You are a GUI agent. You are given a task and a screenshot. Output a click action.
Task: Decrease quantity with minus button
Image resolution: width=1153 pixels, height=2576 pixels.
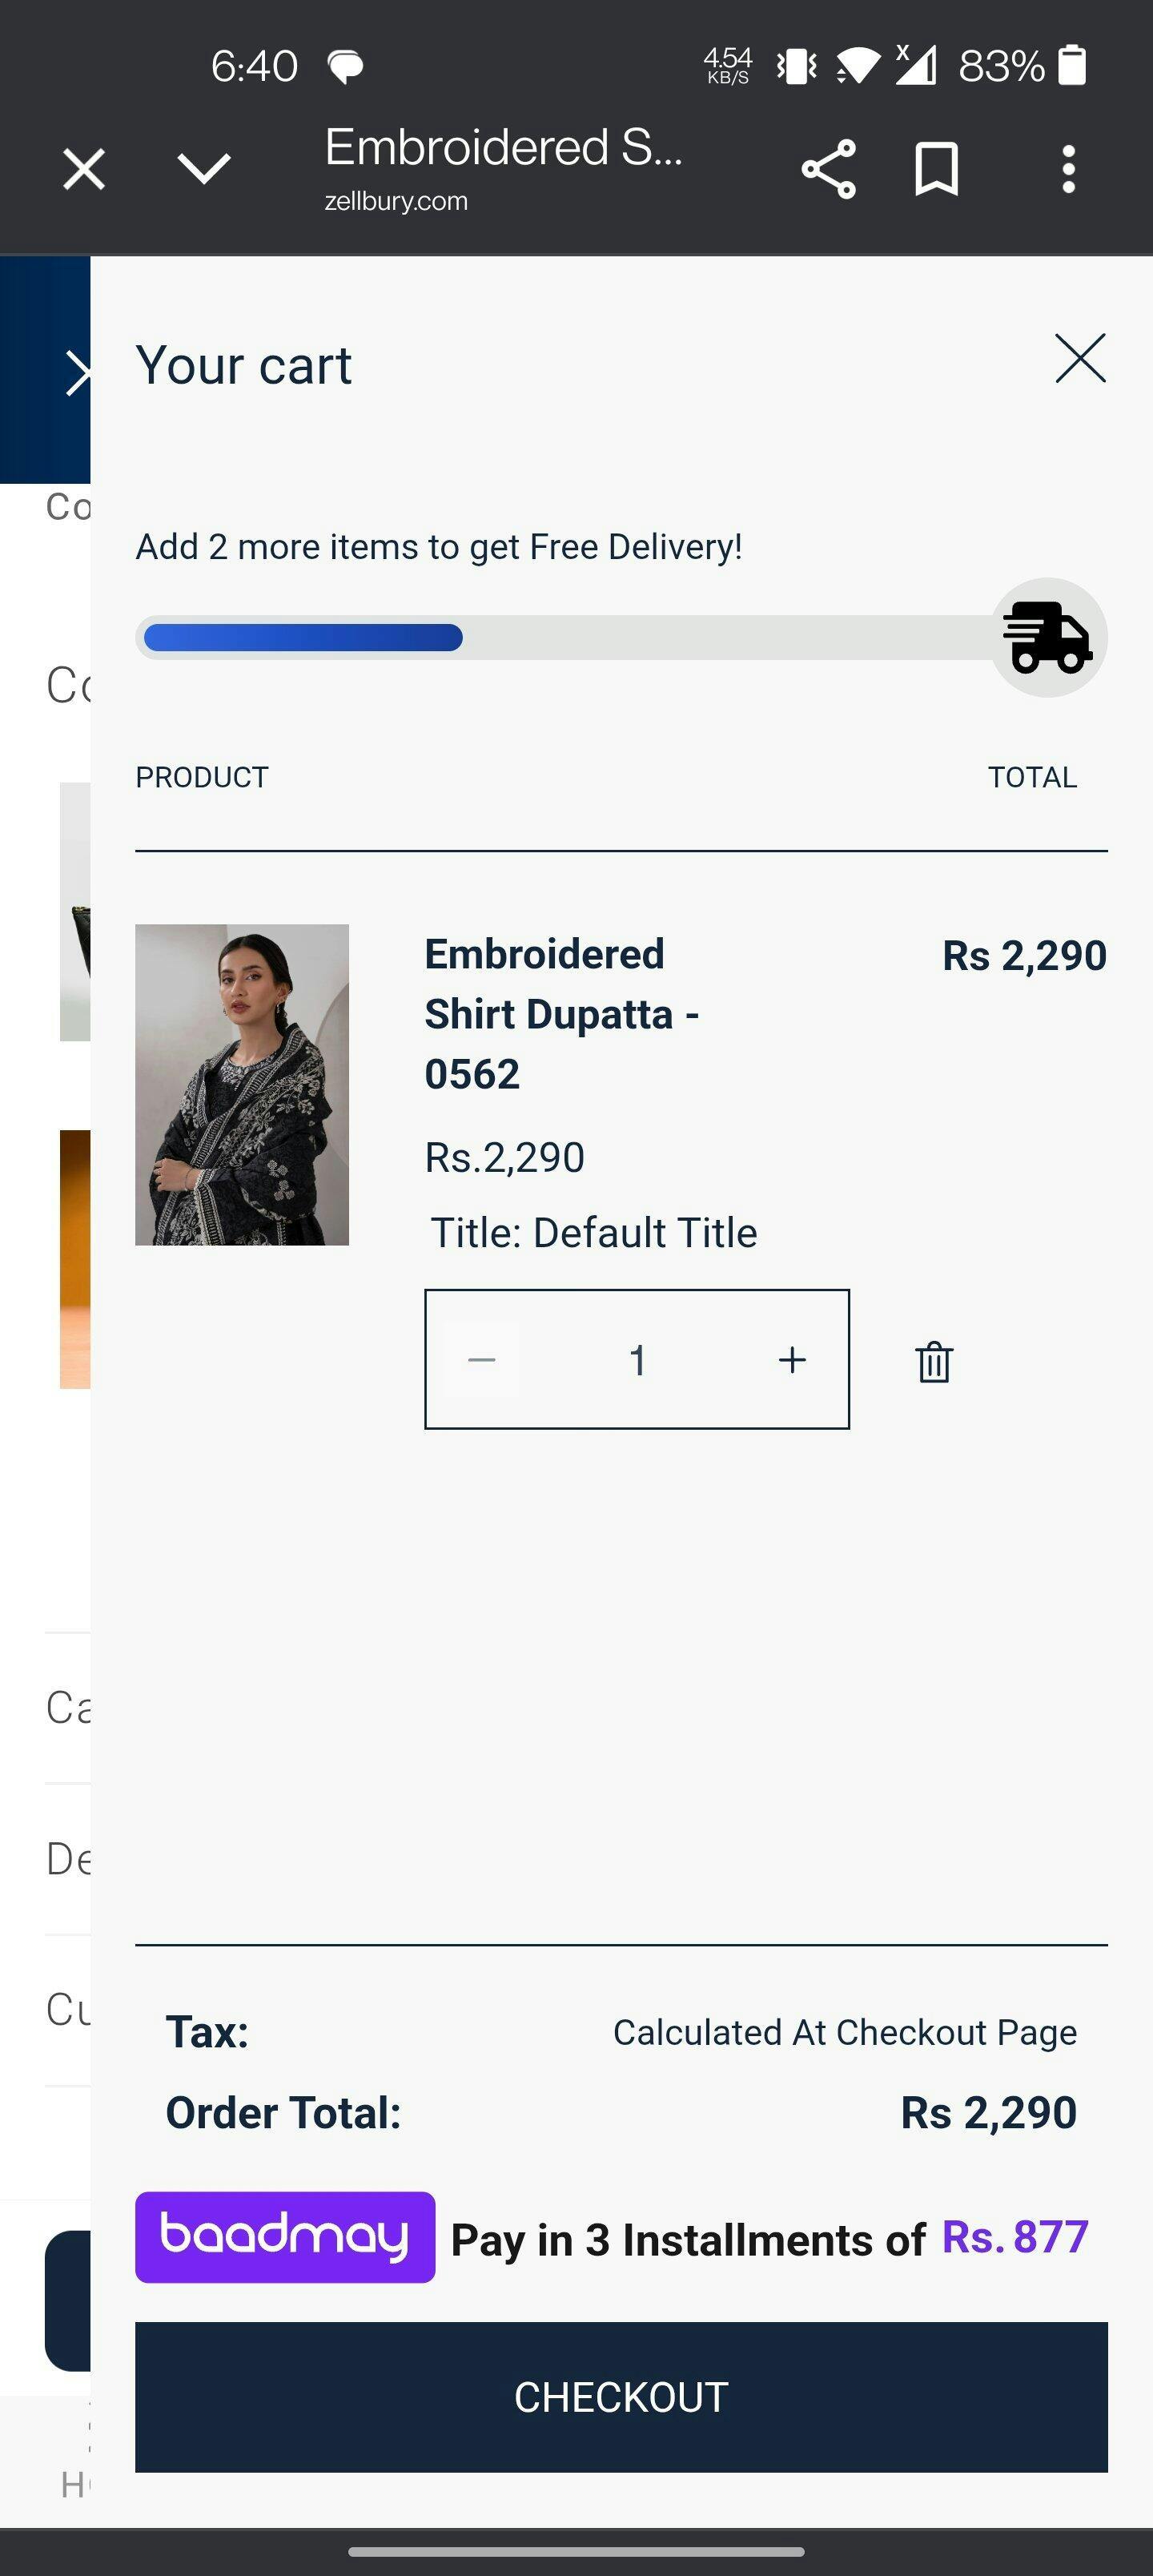482,1359
